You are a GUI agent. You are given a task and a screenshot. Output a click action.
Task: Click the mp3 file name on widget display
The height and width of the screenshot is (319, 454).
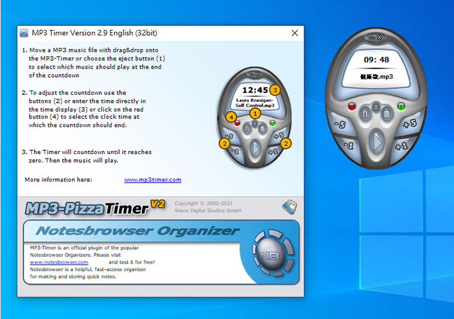[x=376, y=76]
